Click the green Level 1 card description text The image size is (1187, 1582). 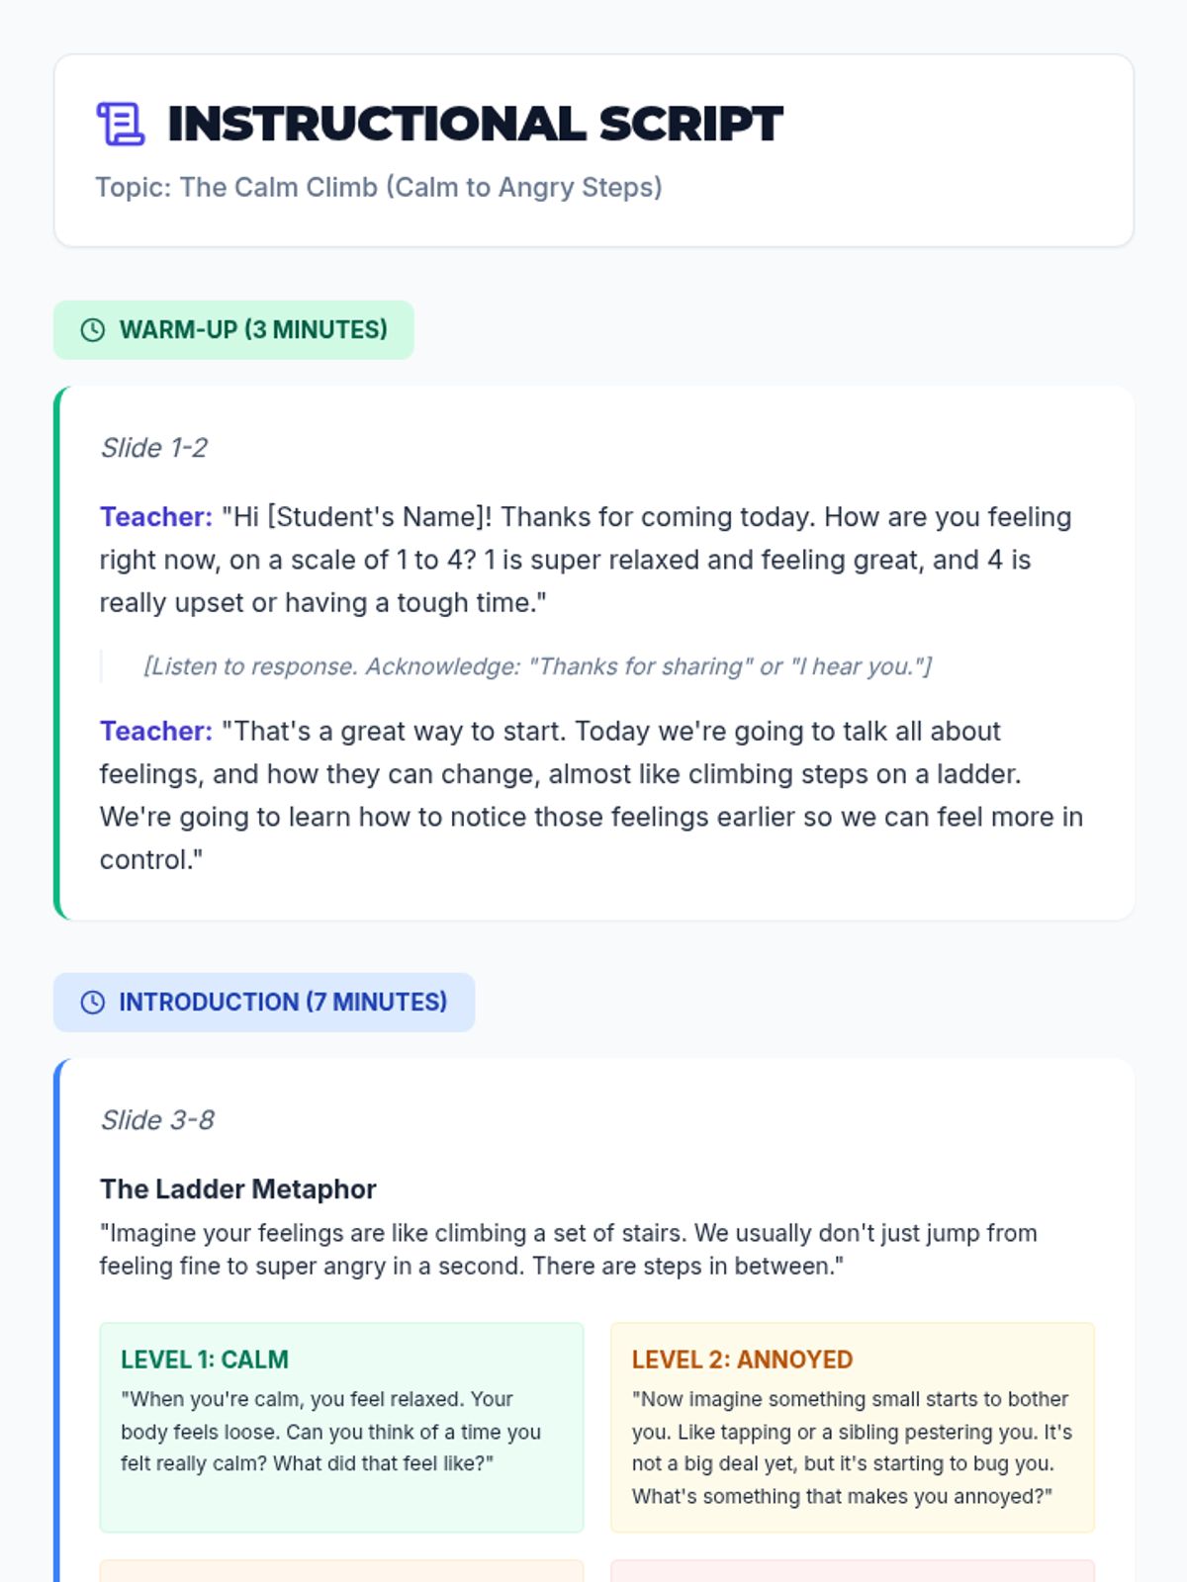(330, 1432)
